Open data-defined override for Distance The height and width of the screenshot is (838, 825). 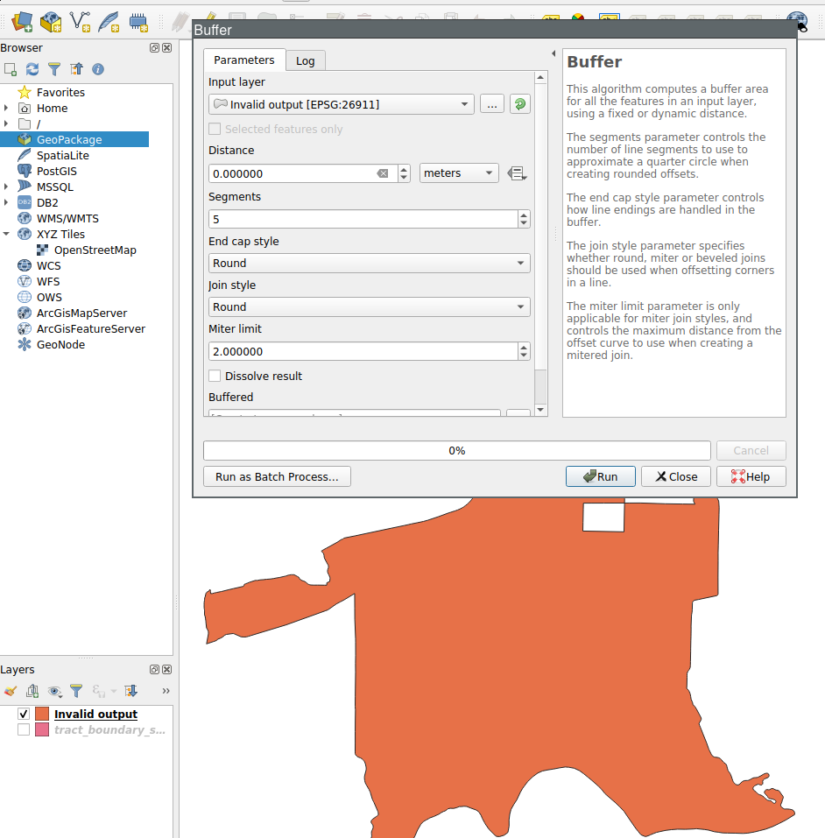pyautogui.click(x=517, y=173)
